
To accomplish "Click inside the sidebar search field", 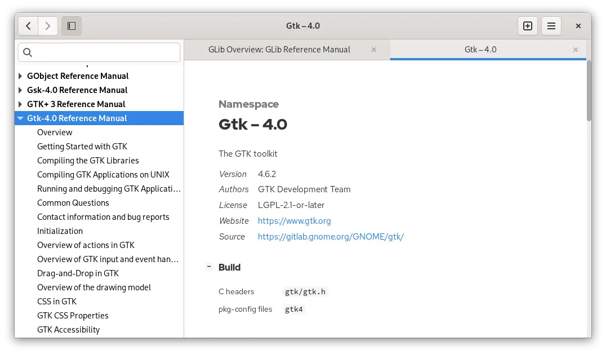I will point(99,52).
